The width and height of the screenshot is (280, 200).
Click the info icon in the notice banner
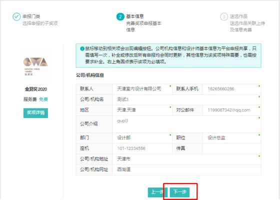pyautogui.click(x=82, y=48)
